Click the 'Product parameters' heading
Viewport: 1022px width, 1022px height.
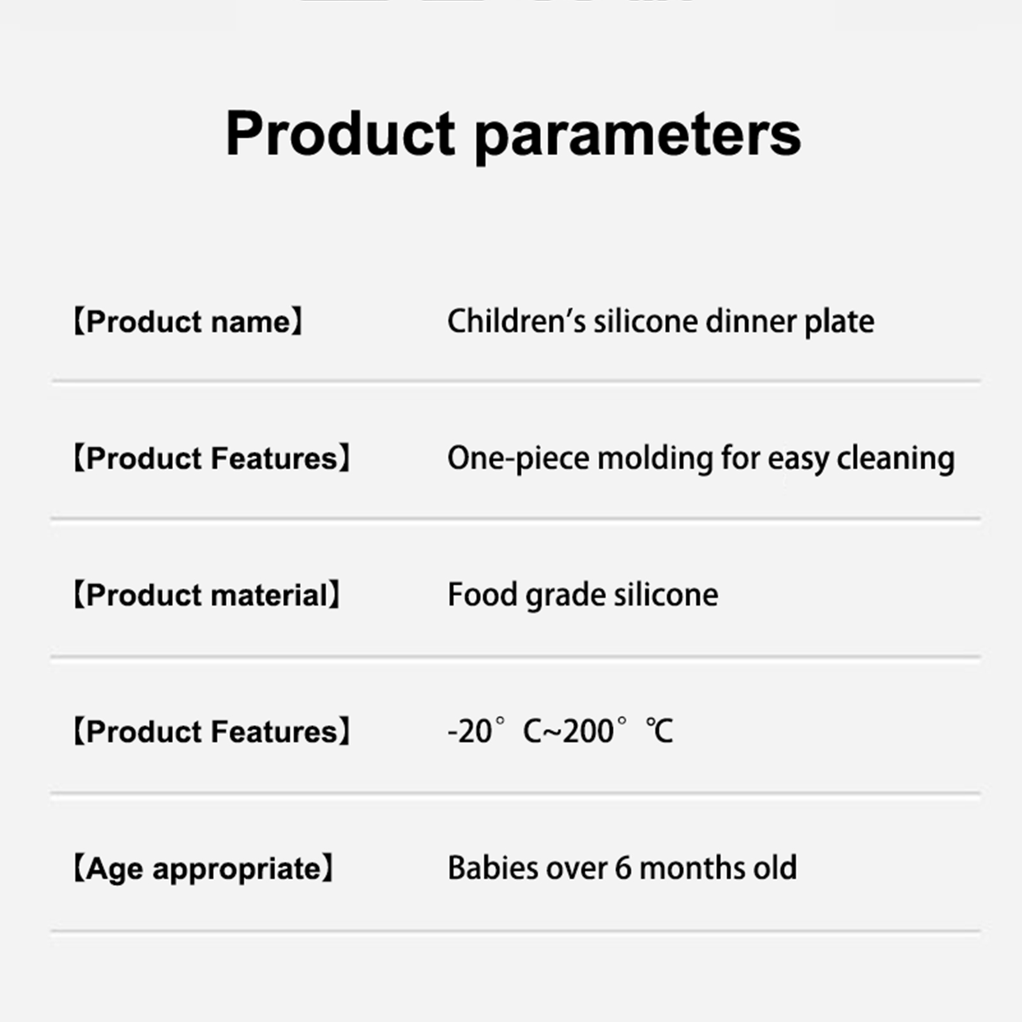513,134
